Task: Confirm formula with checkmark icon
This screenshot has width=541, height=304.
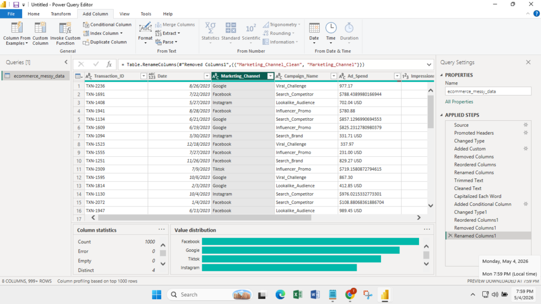Action: click(96, 64)
